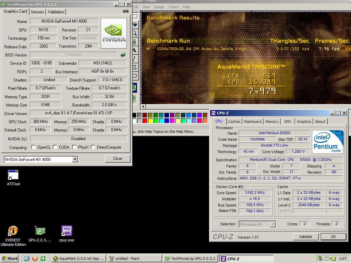
Task: Open the ATITool desktop shortcut
Action: [x=13, y=178]
